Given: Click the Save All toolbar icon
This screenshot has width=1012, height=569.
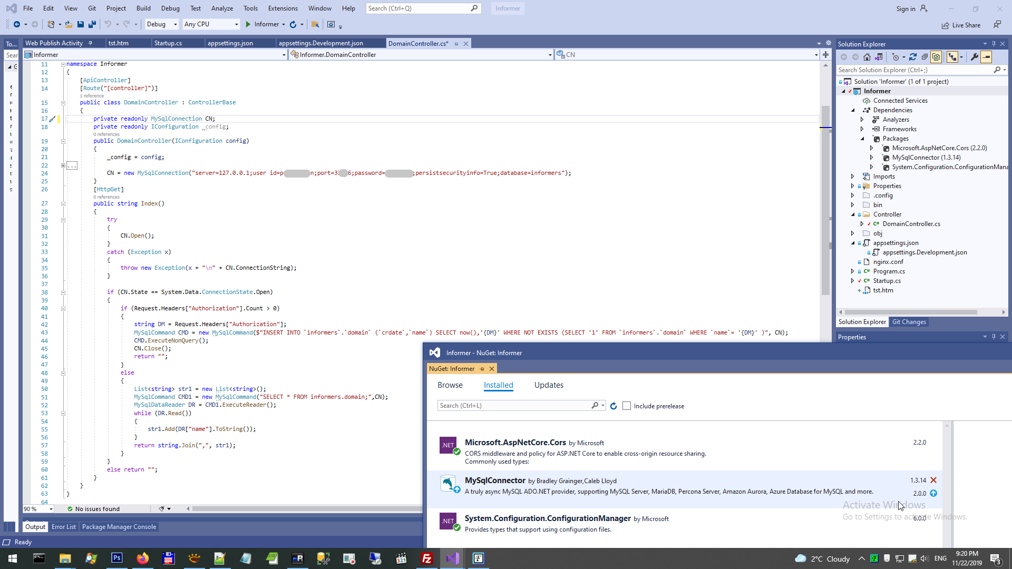Looking at the screenshot, I should pyautogui.click(x=92, y=24).
